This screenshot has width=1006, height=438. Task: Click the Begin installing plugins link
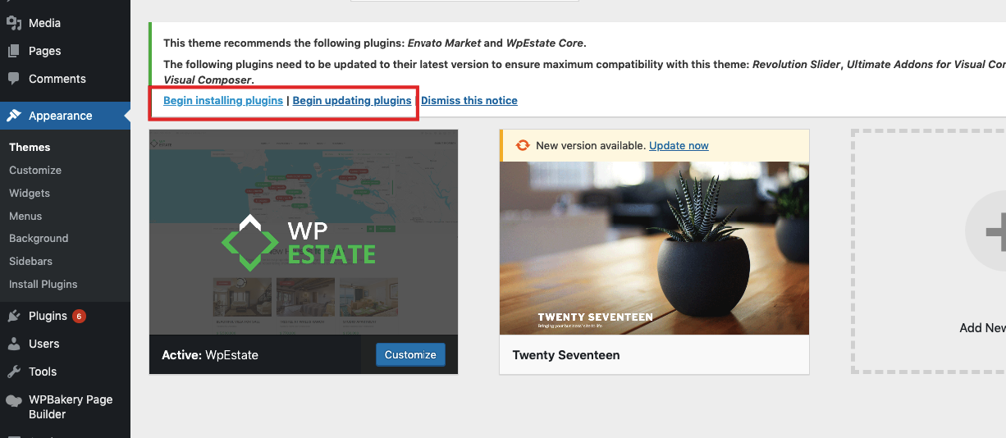coord(223,100)
